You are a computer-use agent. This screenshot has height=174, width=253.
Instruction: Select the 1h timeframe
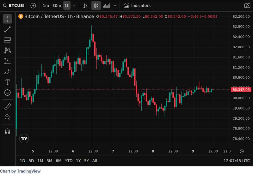67,6
